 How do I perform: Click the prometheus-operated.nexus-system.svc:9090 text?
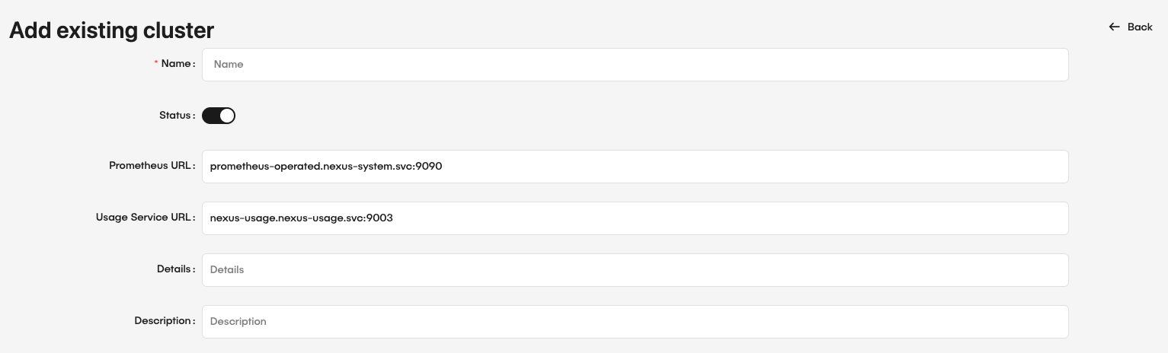coord(325,167)
